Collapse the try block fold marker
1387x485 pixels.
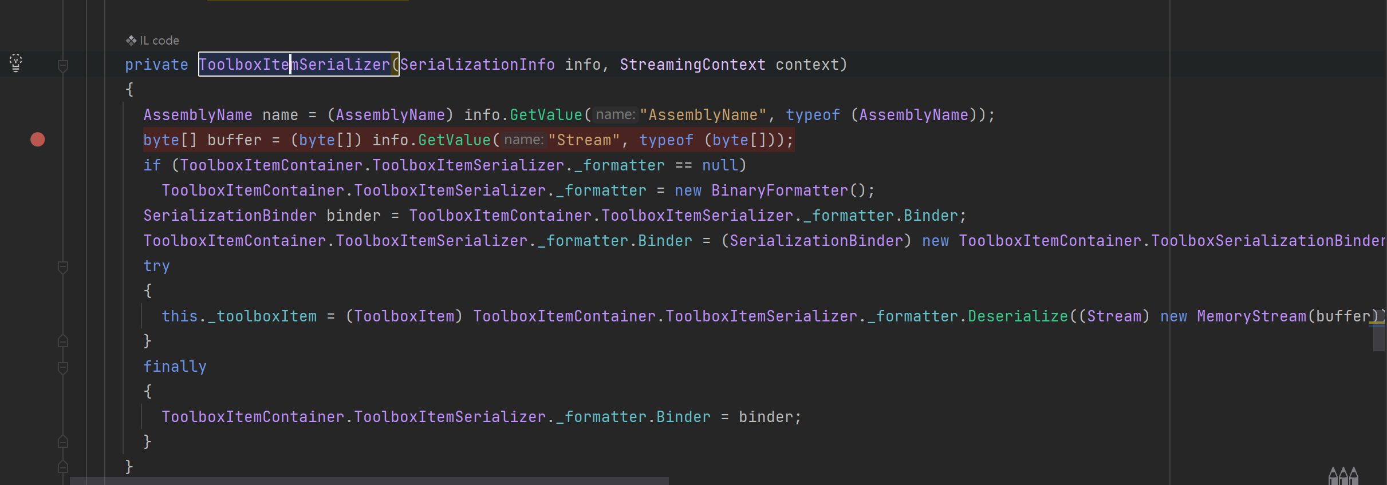pos(63,268)
